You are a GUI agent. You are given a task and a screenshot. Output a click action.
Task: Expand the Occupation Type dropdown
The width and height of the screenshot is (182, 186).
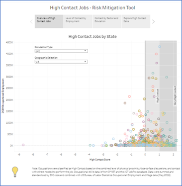click(x=61, y=51)
